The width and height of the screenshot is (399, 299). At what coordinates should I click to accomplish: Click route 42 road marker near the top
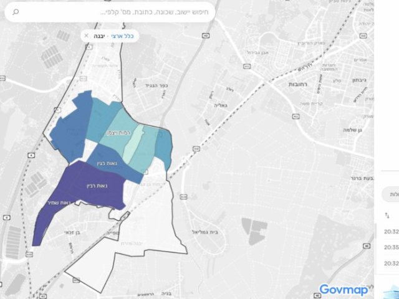coord(206,36)
